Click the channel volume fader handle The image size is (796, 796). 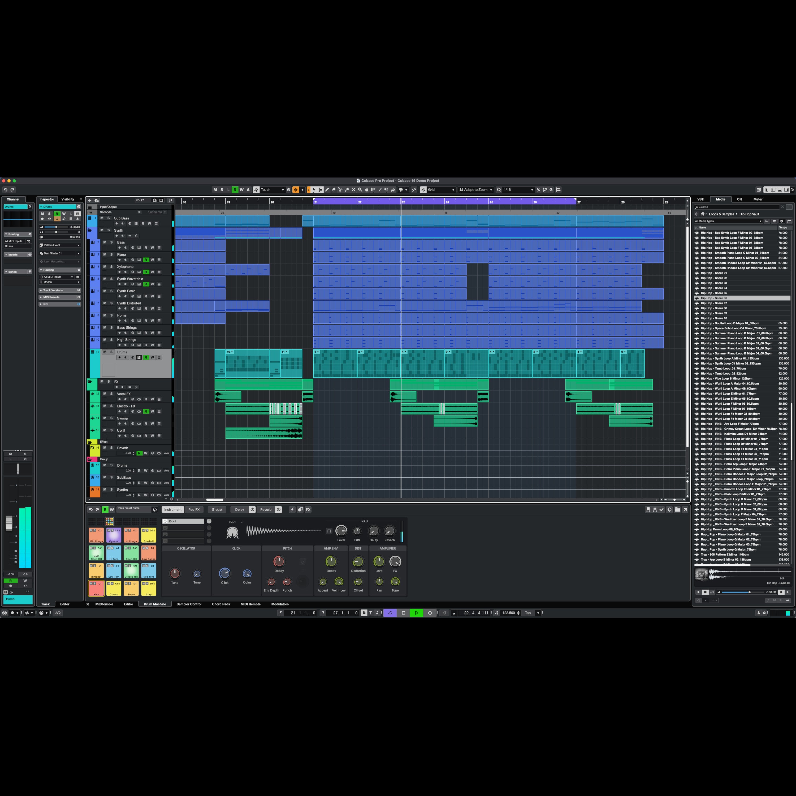(x=9, y=523)
